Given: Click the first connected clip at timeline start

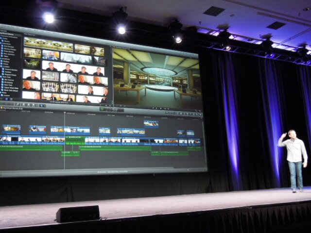Looking at the screenshot, I should point(11,129).
